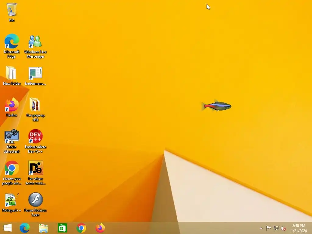Viewport: 312px width, 234px height.
Task: Select the Recycle bin desktop icon
Action: (12, 12)
